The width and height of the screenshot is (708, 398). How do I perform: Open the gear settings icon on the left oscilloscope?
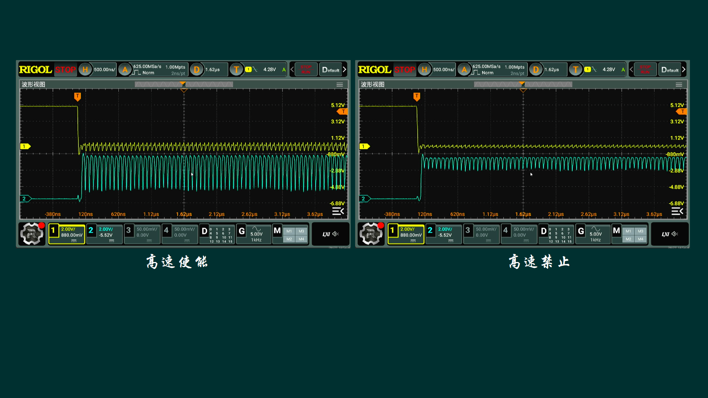tap(32, 234)
